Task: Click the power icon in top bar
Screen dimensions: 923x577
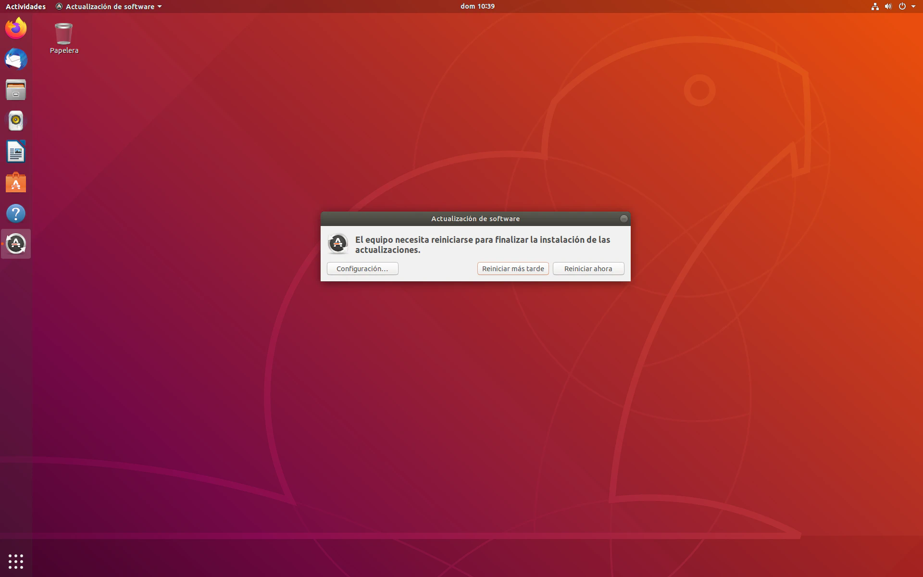Action: [902, 6]
